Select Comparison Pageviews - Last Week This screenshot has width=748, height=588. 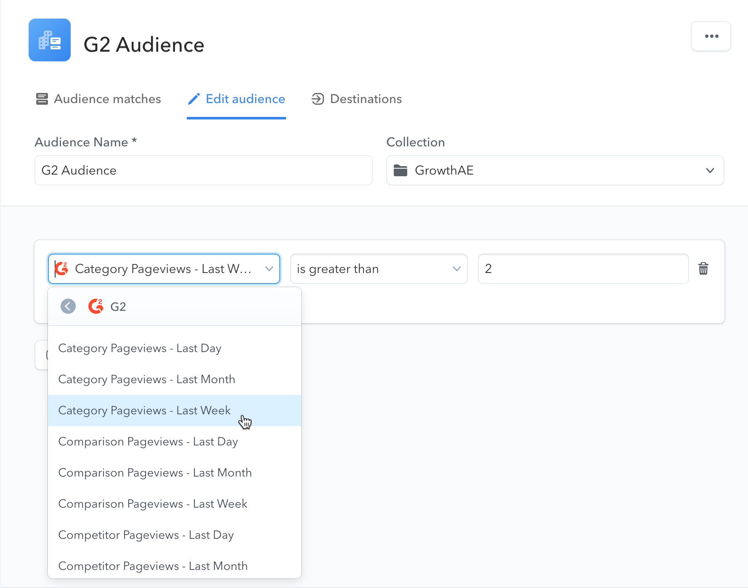pos(175,504)
